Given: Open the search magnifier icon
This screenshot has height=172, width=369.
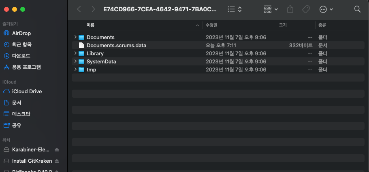Looking at the screenshot, I should pos(357,9).
